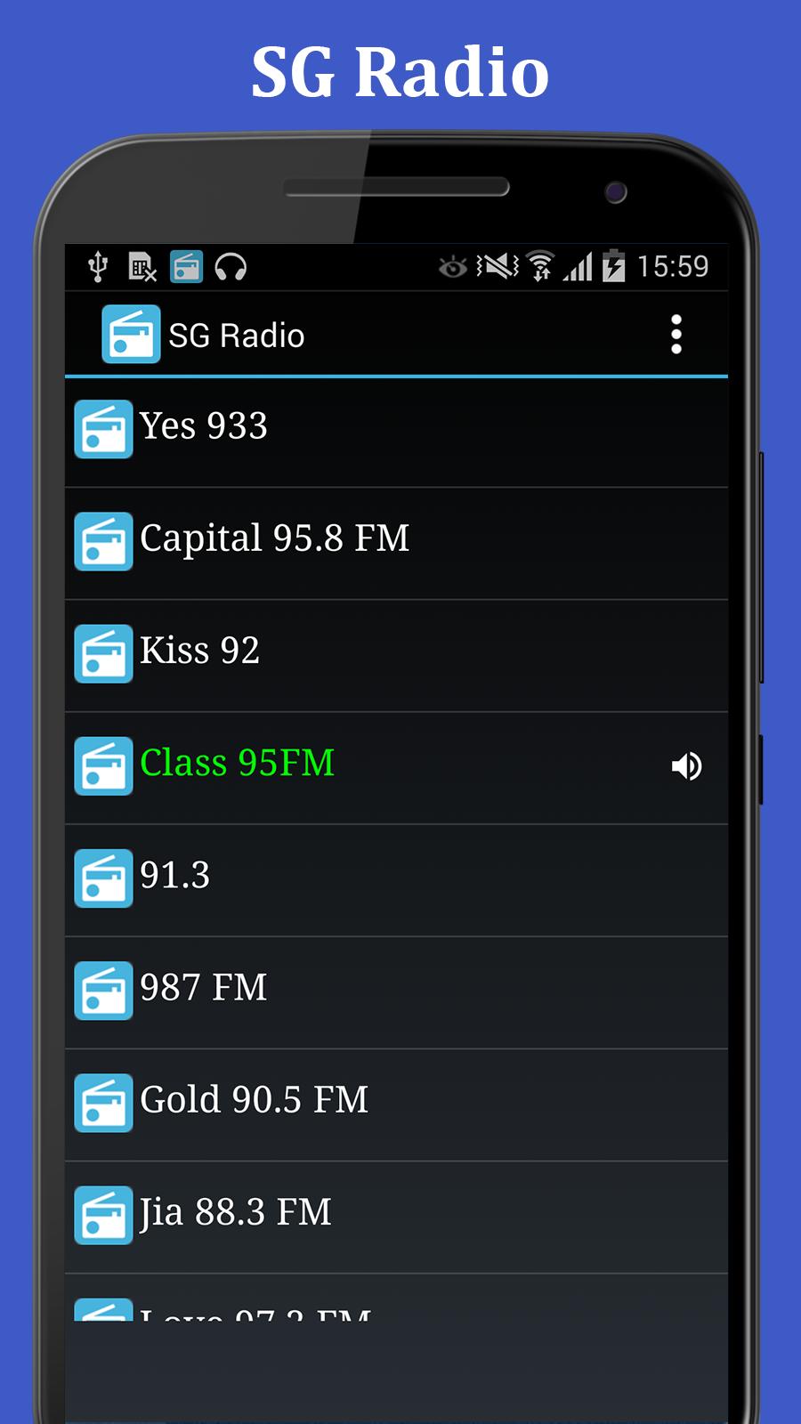This screenshot has width=801, height=1424.
Task: Tap the battery charging status icon
Action: click(x=613, y=266)
